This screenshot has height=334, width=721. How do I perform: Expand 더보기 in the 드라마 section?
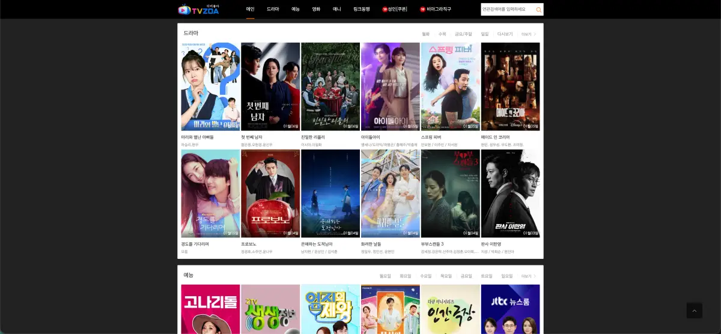click(x=528, y=34)
